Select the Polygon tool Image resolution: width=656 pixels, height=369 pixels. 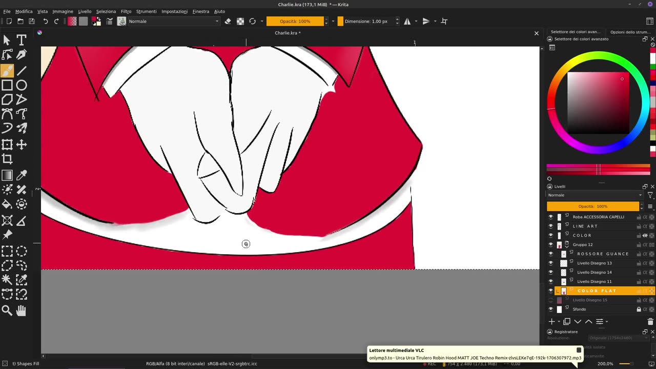(7, 99)
